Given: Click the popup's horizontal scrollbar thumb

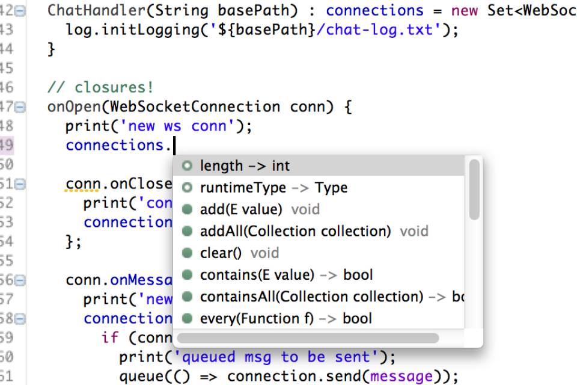Looking at the screenshot, I should point(308,338).
